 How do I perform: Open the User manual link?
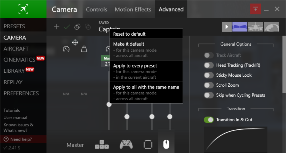[x=15, y=118]
